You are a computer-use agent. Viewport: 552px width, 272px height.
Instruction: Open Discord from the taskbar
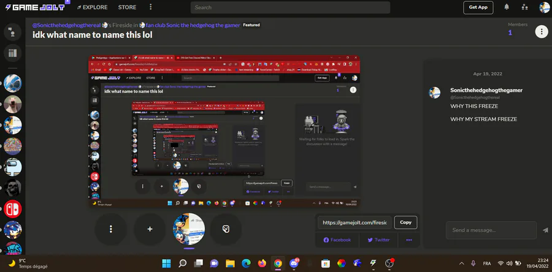294,263
